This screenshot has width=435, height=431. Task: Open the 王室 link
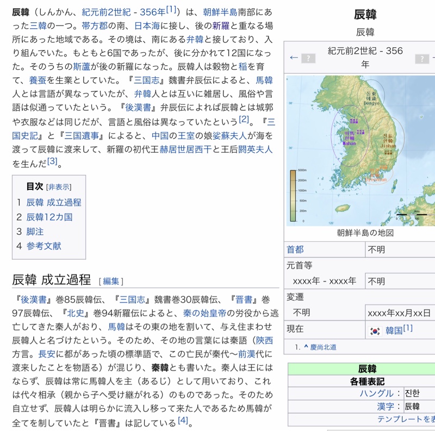[186, 136]
